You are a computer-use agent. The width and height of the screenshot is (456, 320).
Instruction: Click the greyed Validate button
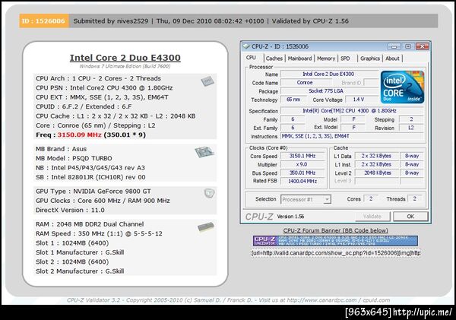372,217
